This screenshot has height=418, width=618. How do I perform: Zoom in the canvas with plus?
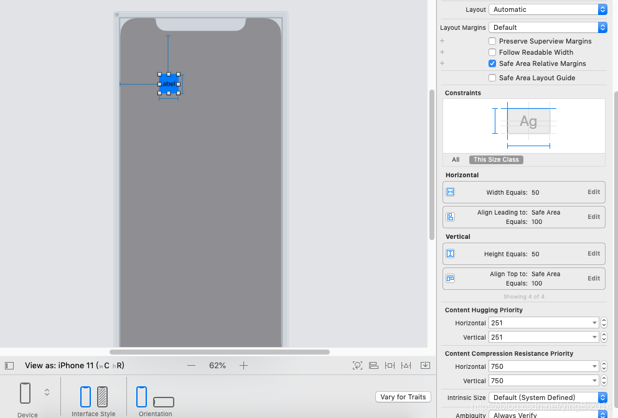pos(243,366)
